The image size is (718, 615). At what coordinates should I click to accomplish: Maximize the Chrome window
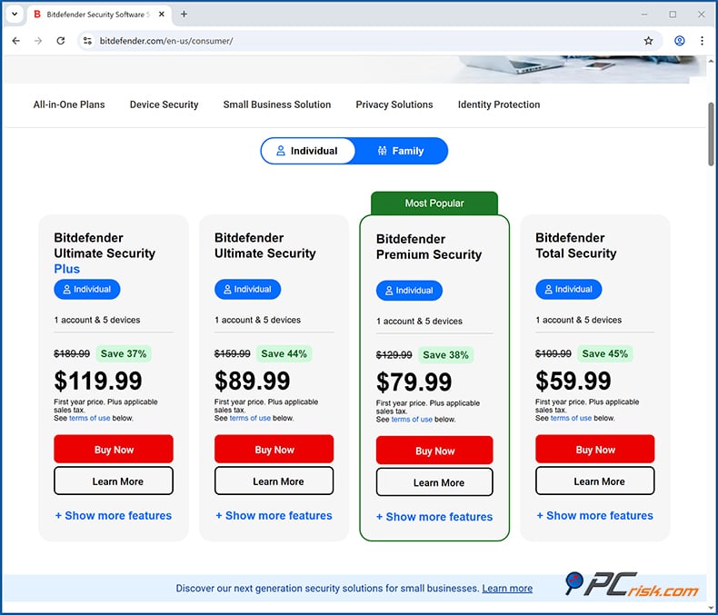pos(673,15)
